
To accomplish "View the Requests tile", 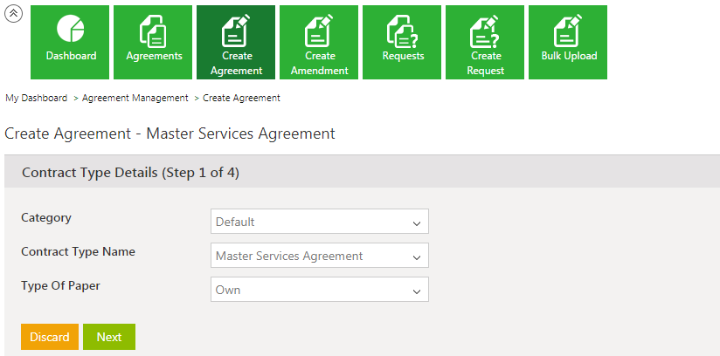I will click(x=402, y=42).
